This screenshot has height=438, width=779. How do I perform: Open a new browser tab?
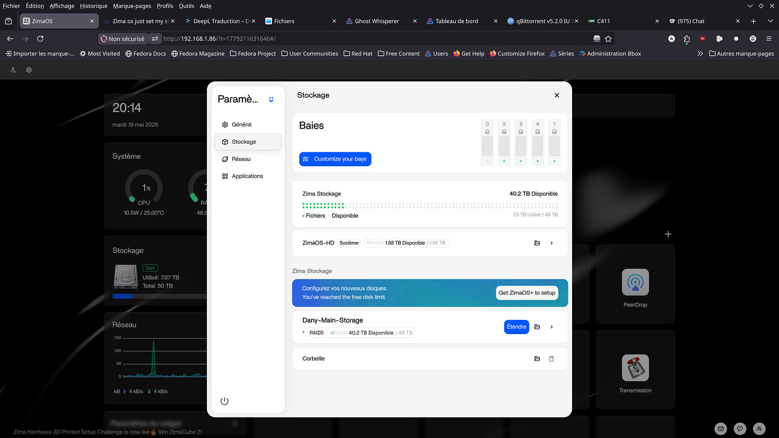(753, 21)
